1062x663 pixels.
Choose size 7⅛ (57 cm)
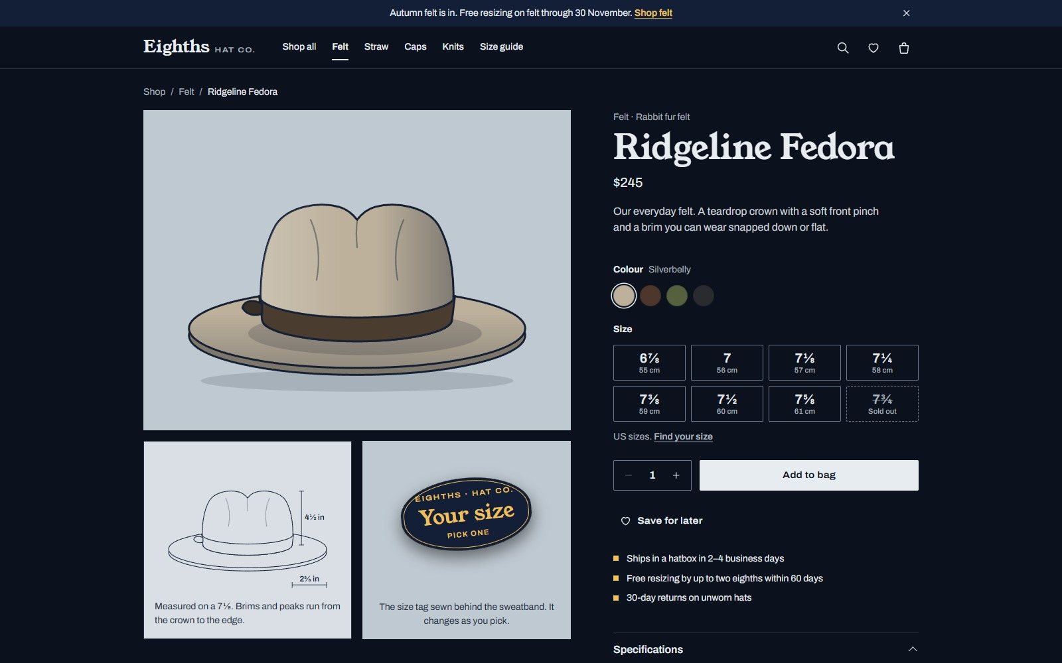coord(804,363)
